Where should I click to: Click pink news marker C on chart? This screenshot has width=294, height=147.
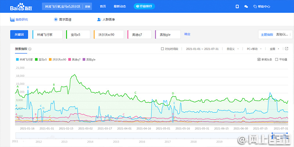(124, 114)
